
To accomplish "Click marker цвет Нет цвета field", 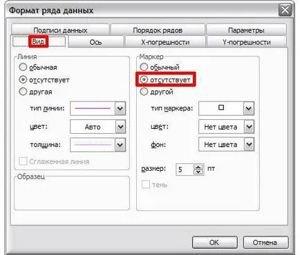I will point(221,127).
